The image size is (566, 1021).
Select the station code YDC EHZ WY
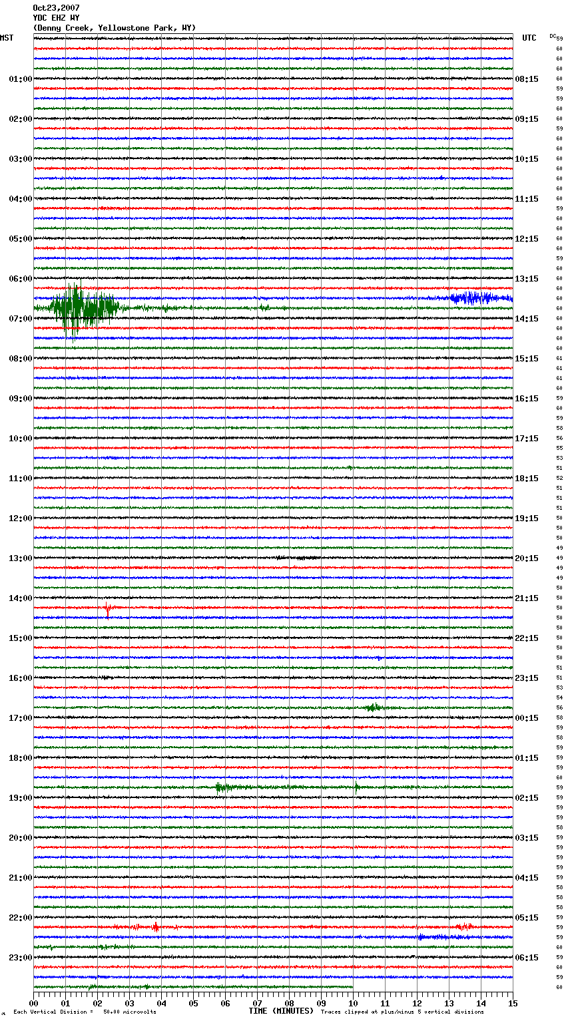[x=56, y=18]
